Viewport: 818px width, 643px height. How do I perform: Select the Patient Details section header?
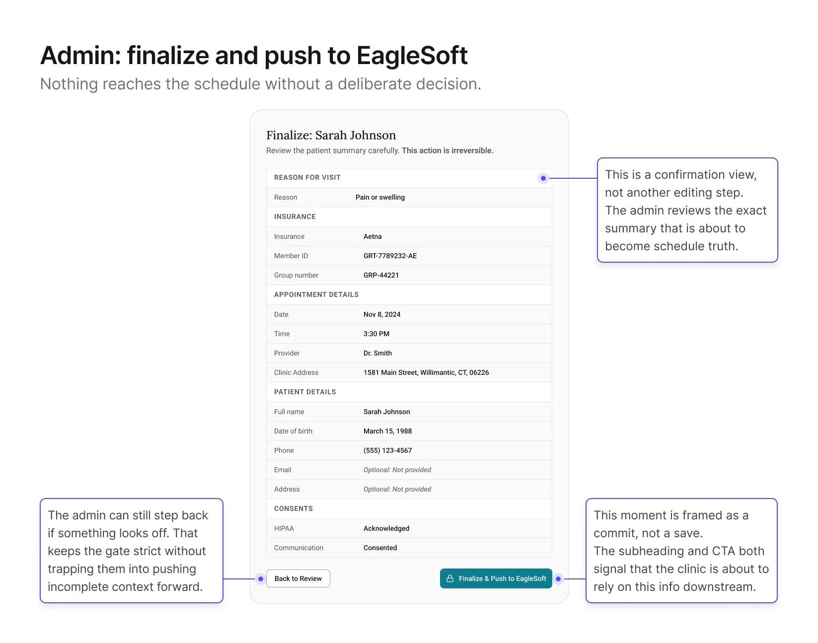pyautogui.click(x=305, y=392)
